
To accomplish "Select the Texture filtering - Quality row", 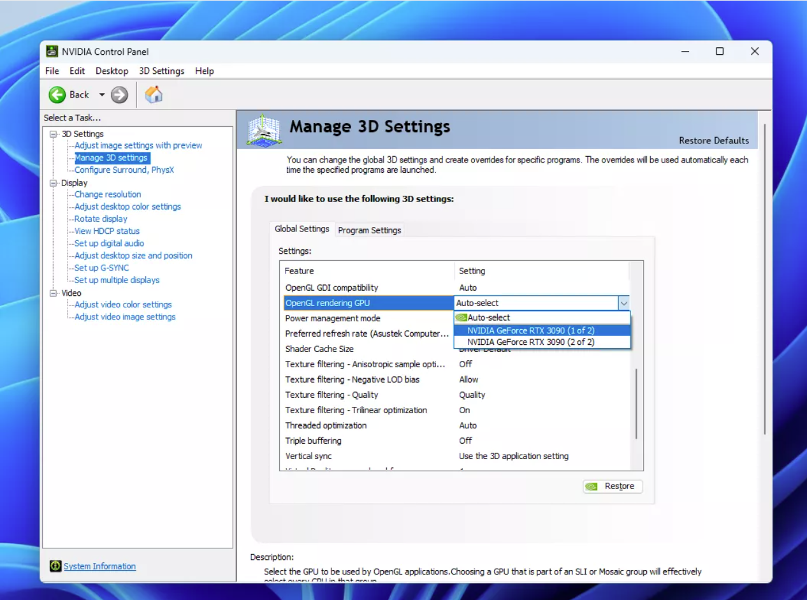I will pyautogui.click(x=455, y=395).
